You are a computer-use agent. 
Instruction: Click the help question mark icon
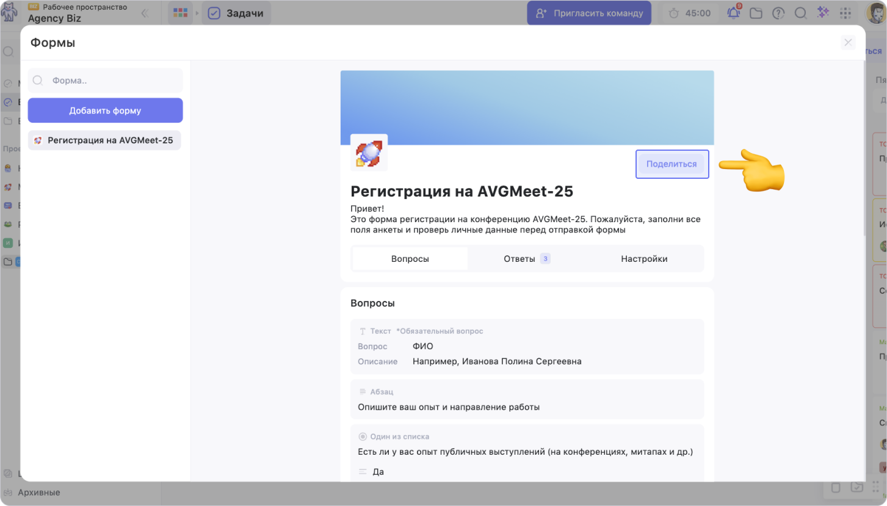(x=778, y=13)
